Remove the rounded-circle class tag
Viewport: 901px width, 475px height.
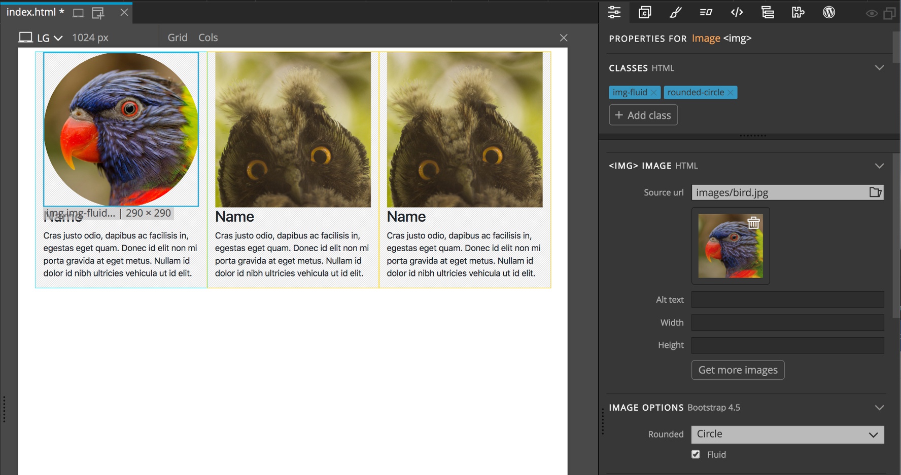731,93
